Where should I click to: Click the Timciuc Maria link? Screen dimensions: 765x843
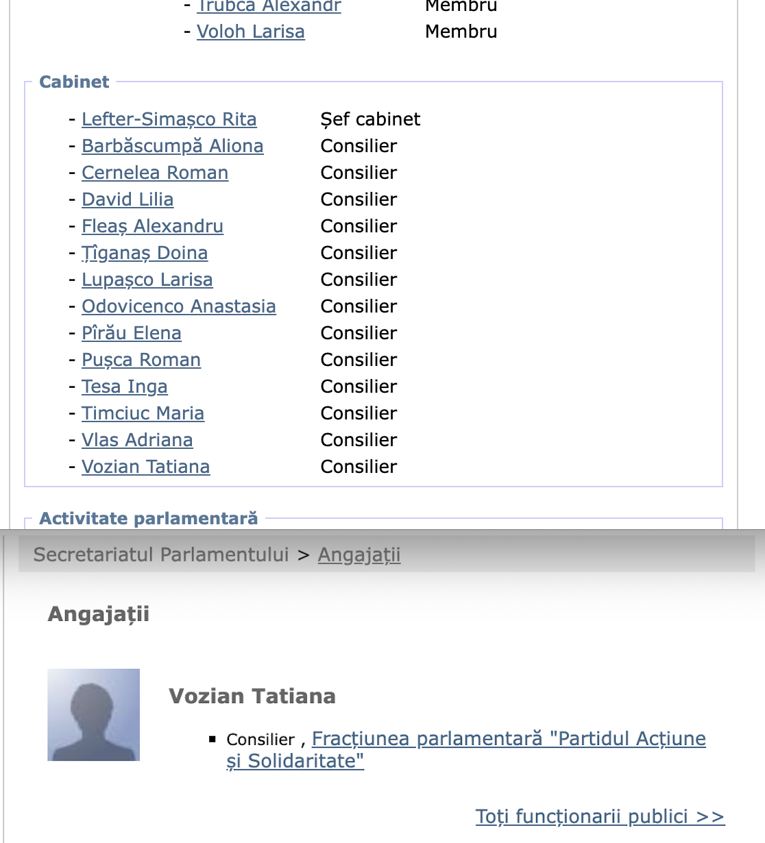(x=143, y=413)
